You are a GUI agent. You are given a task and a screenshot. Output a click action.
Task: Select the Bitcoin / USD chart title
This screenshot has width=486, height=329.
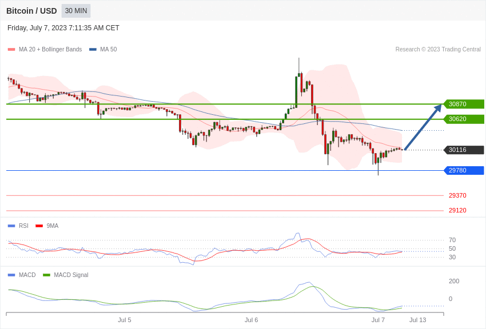click(x=31, y=11)
